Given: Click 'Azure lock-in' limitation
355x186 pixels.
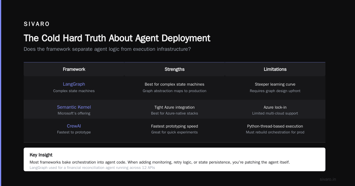Looking at the screenshot, I should 275,107.
